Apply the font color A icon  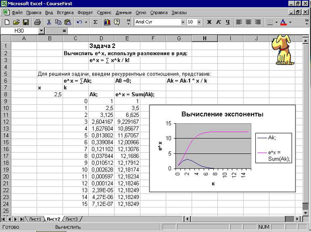283,22
